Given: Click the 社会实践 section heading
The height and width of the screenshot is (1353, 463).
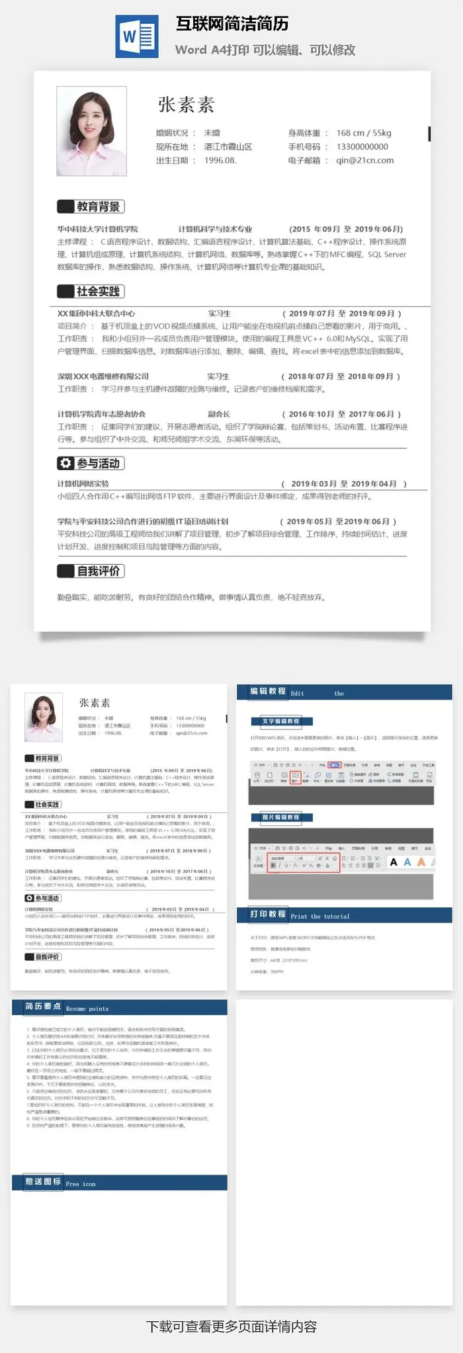Looking at the screenshot, I should click(91, 292).
